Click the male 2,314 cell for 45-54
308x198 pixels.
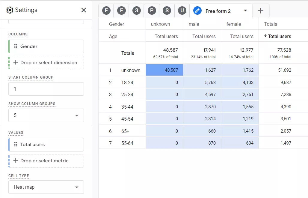[202, 119]
